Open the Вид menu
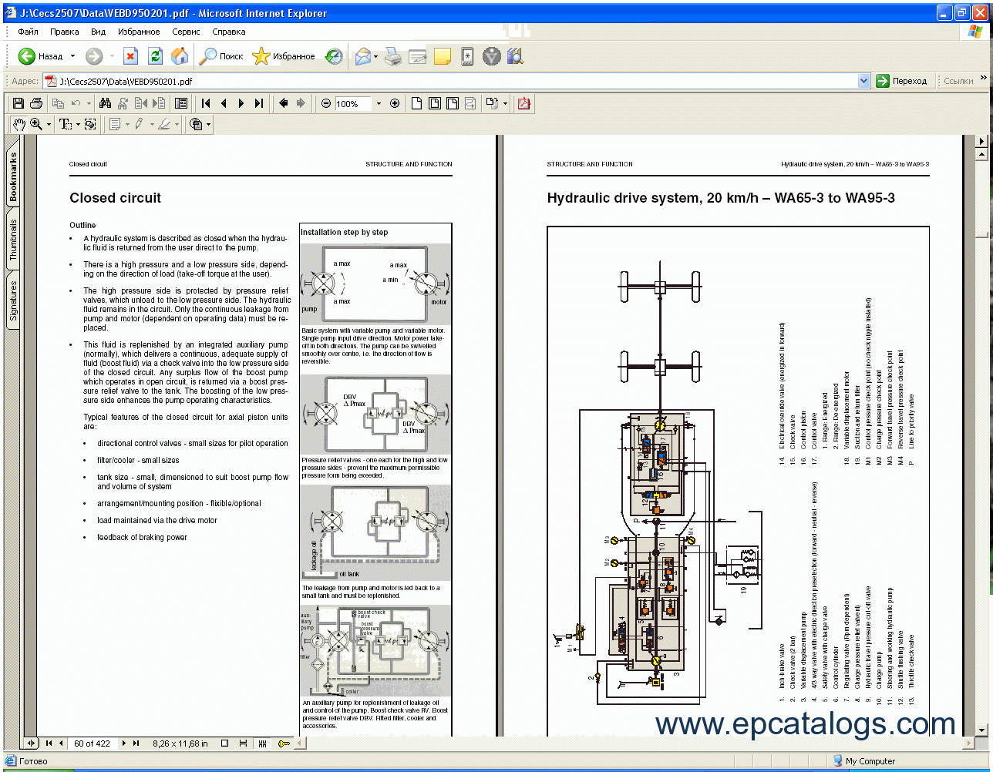The height and width of the screenshot is (772, 993). [x=98, y=32]
